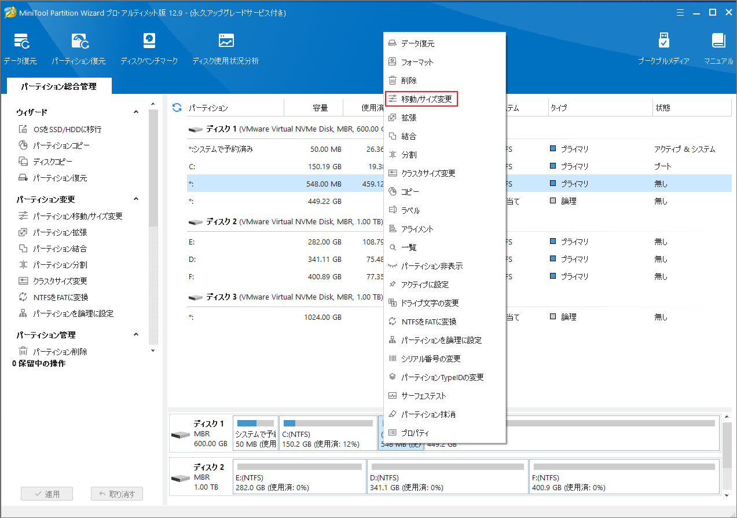
Task: Open パーティション結合 in sidebar
Action: point(60,249)
